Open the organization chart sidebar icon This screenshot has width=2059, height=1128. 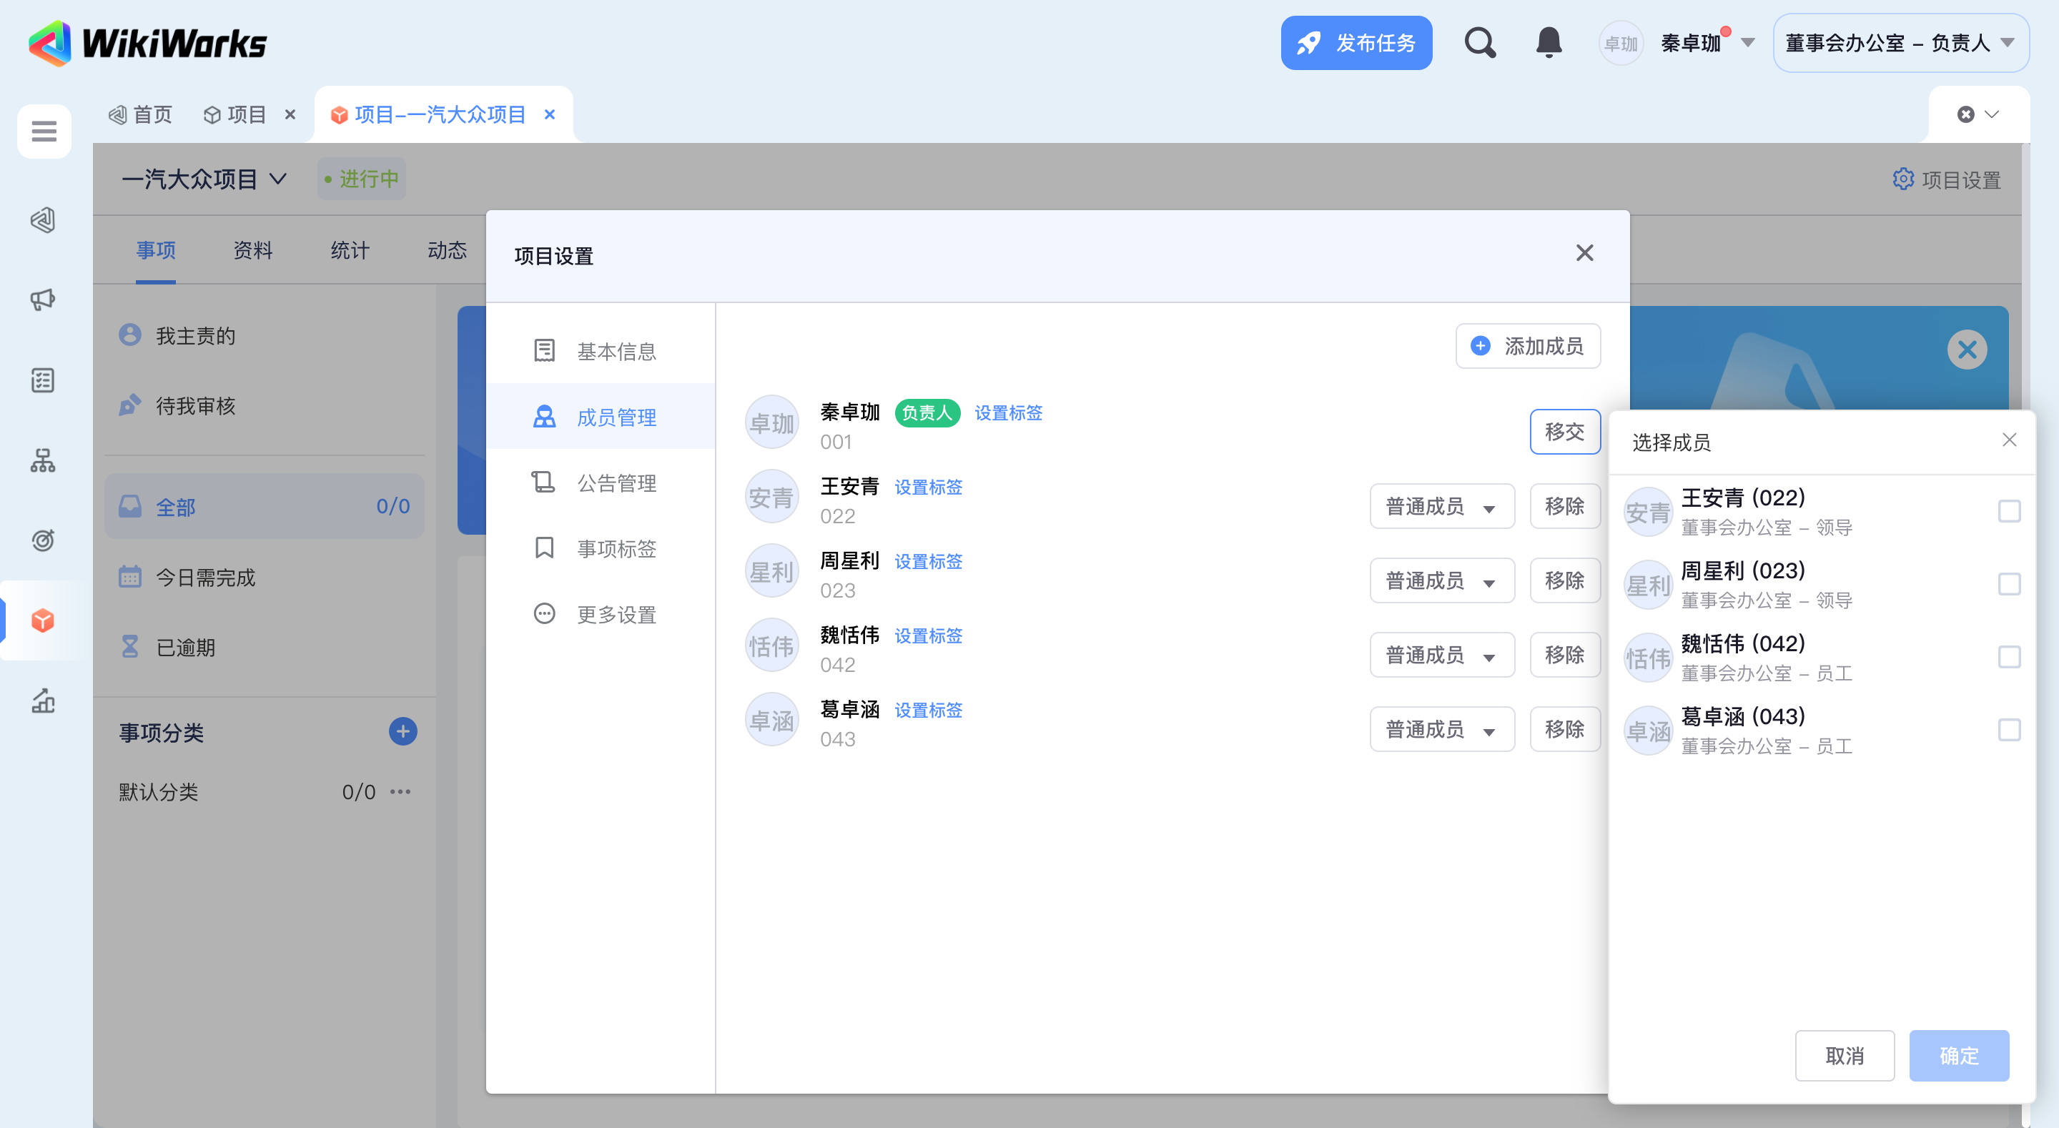tap(43, 460)
